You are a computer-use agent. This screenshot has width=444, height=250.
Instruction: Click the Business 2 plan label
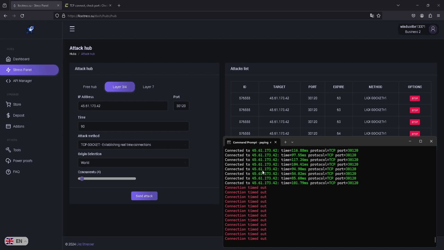click(x=413, y=32)
